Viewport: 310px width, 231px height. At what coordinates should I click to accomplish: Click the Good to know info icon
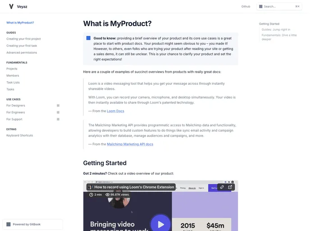point(88,38)
